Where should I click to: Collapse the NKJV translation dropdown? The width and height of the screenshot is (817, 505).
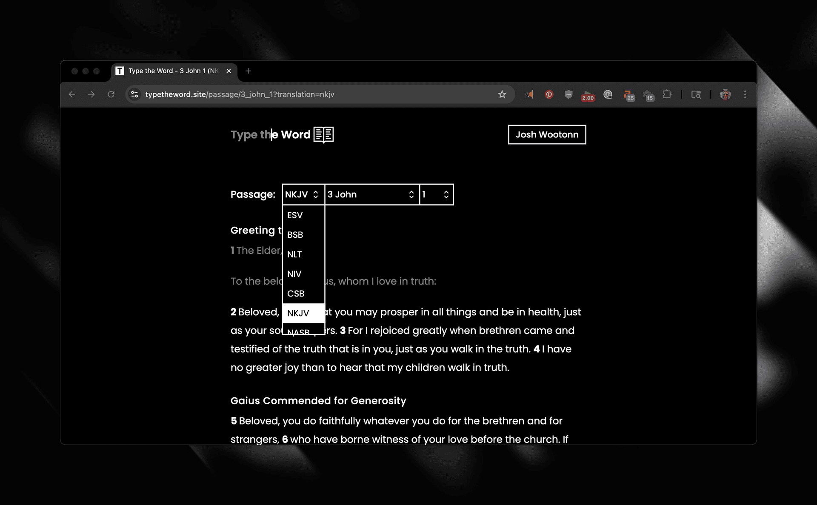303,194
